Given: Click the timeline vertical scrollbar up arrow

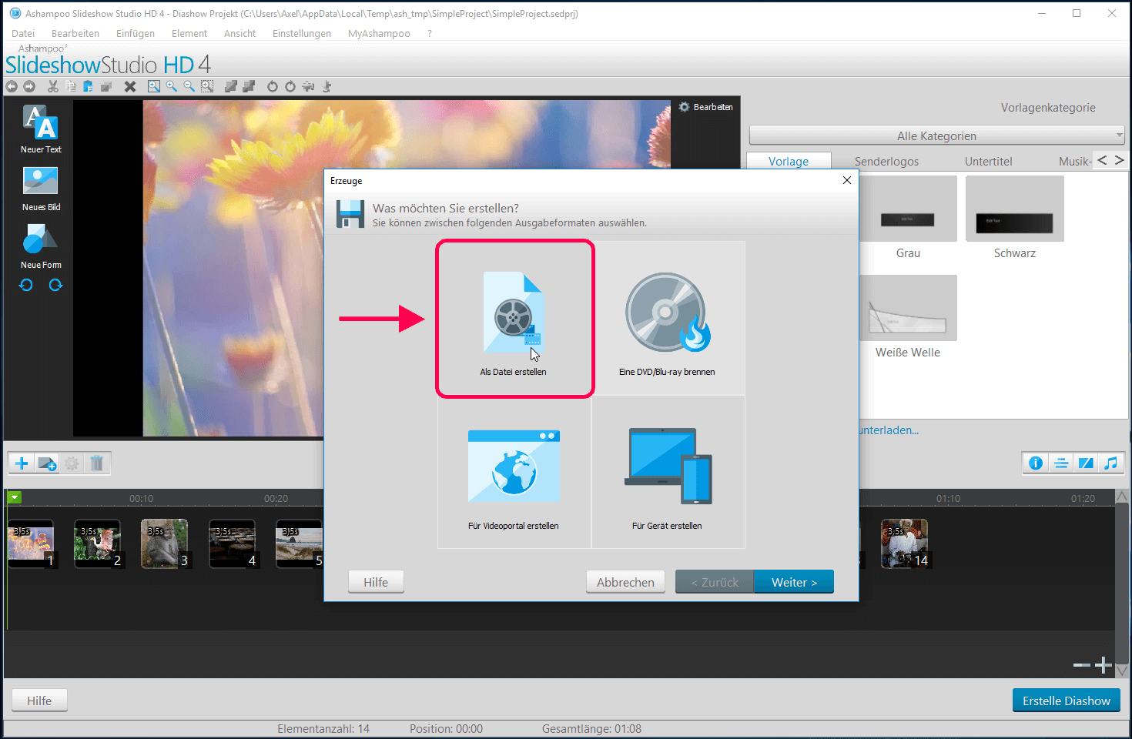Looking at the screenshot, I should [1122, 497].
